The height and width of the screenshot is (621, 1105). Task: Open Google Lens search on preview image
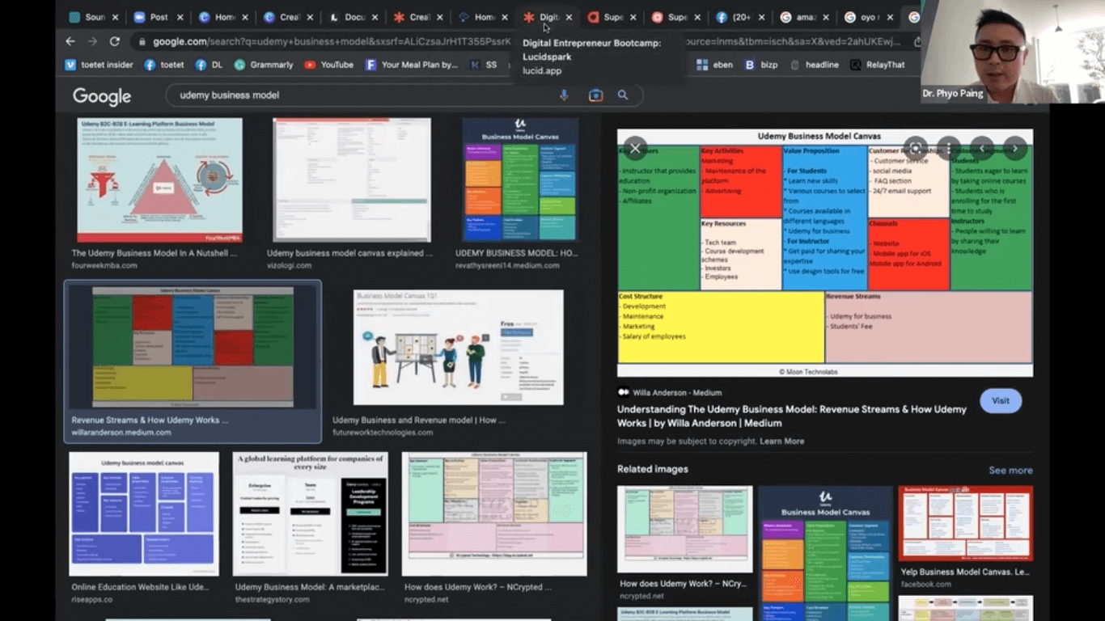pyautogui.click(x=916, y=148)
